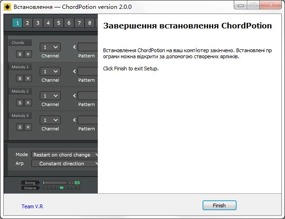Viewport: 285px width, 219px height.
Task: Select preset tab 1
Action: 17,23
